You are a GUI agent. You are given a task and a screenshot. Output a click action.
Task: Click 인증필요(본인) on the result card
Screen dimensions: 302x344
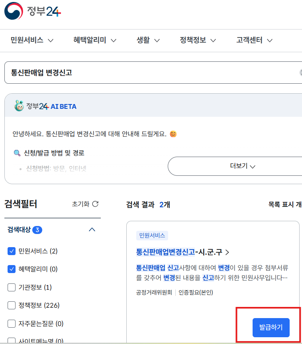[196, 292]
